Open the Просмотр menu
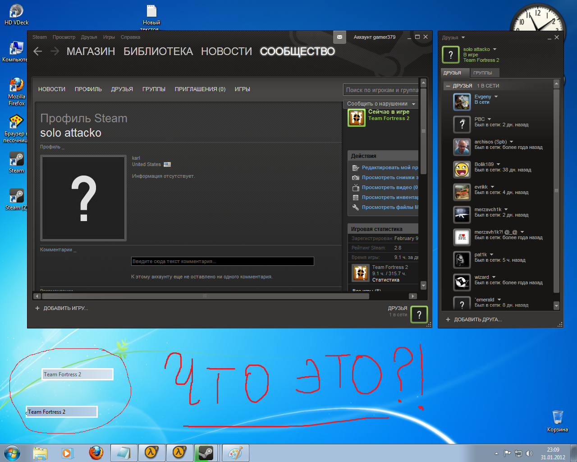The width and height of the screenshot is (577, 462). pos(64,37)
